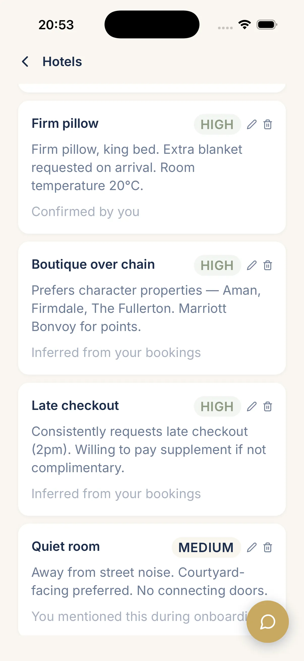Screen dimensions: 304x661
Task: Select the Firm pillow card title
Action: click(x=65, y=124)
